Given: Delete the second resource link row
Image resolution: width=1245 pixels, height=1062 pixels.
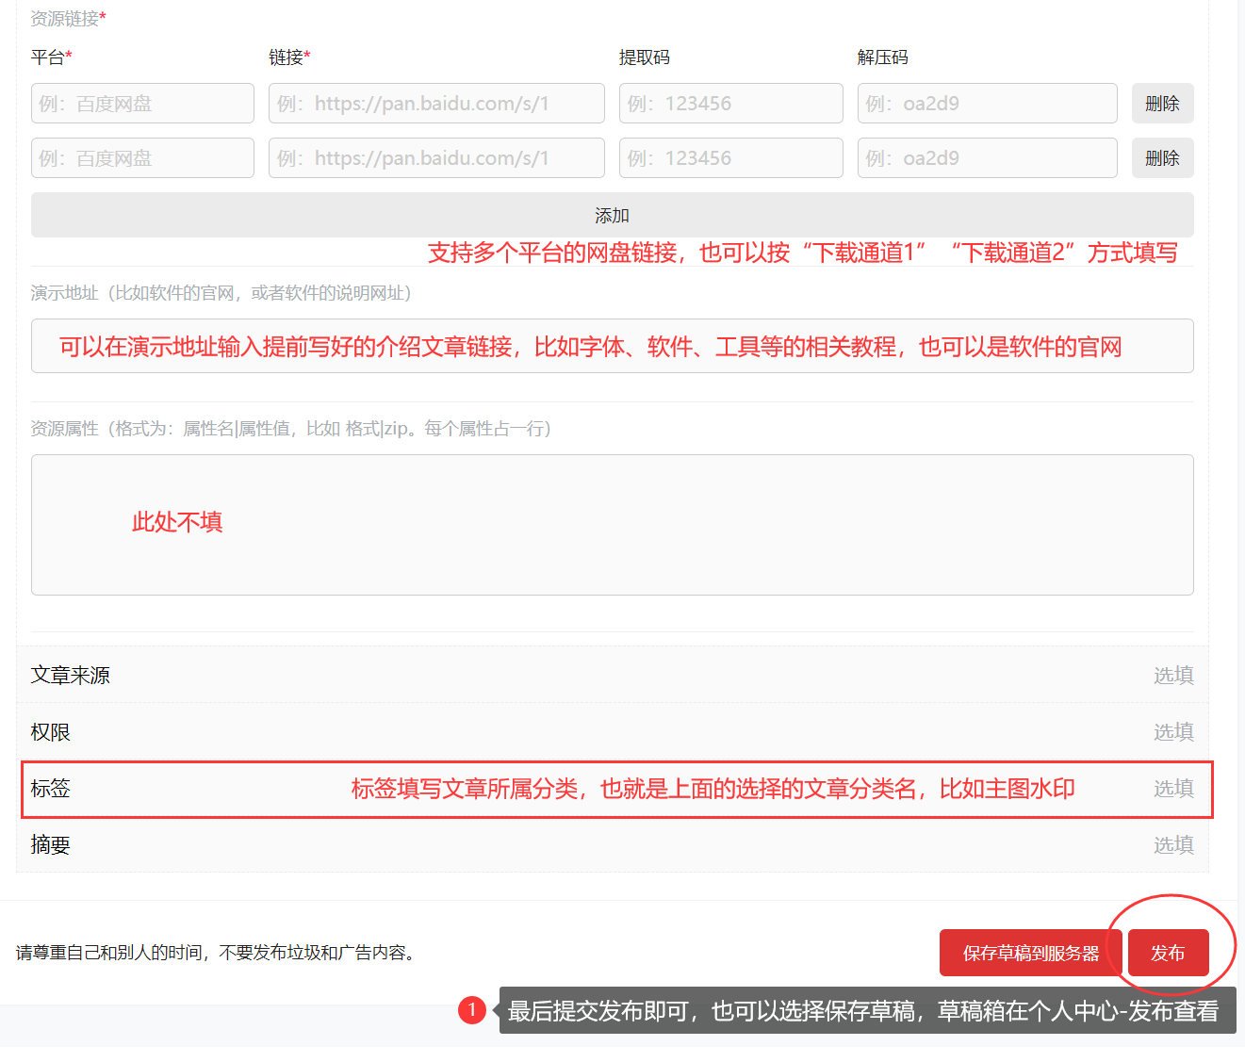Looking at the screenshot, I should coord(1162,157).
